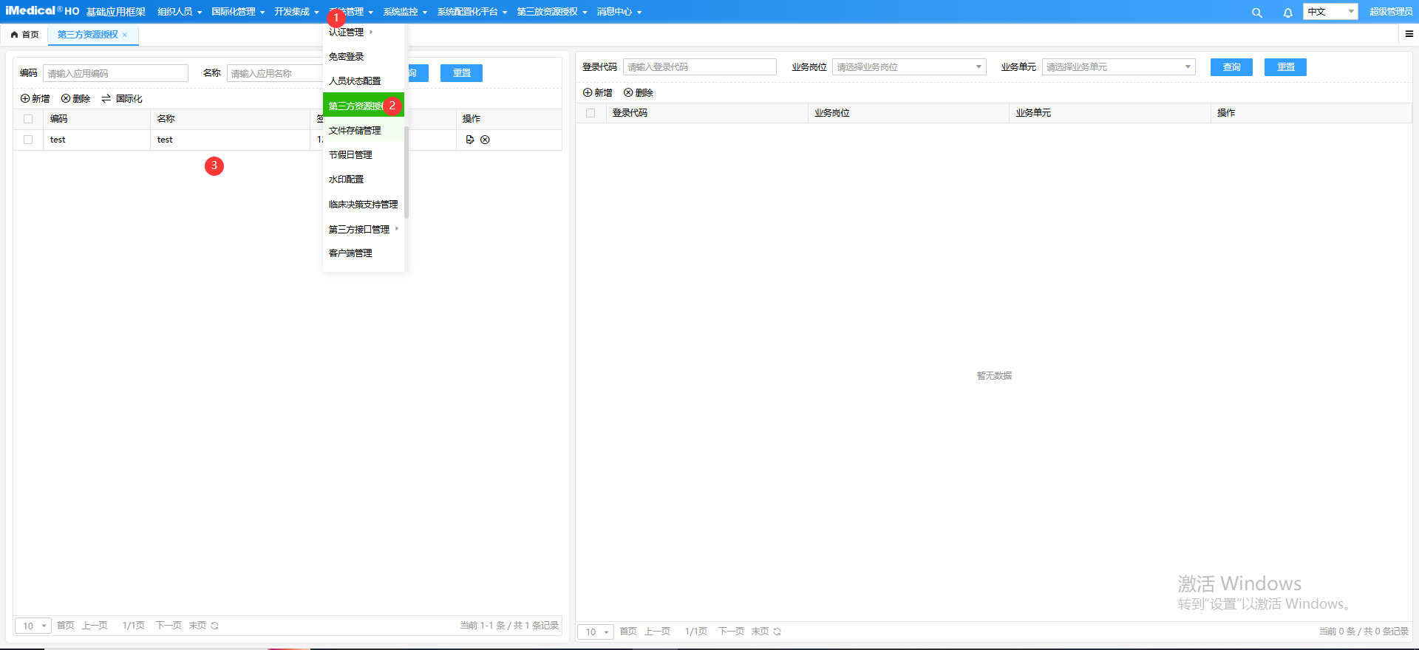Select the 水印配置 menu item
Viewport: 1419px width, 650px height.
pyautogui.click(x=364, y=179)
